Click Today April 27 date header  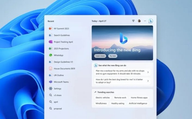coord(99,21)
